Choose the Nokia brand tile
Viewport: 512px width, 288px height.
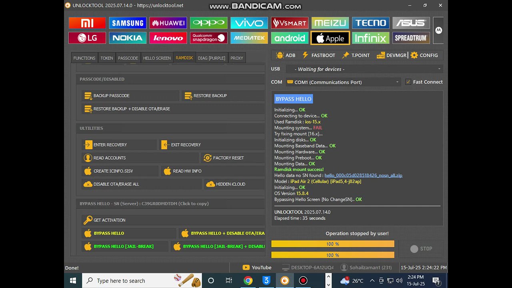point(128,38)
